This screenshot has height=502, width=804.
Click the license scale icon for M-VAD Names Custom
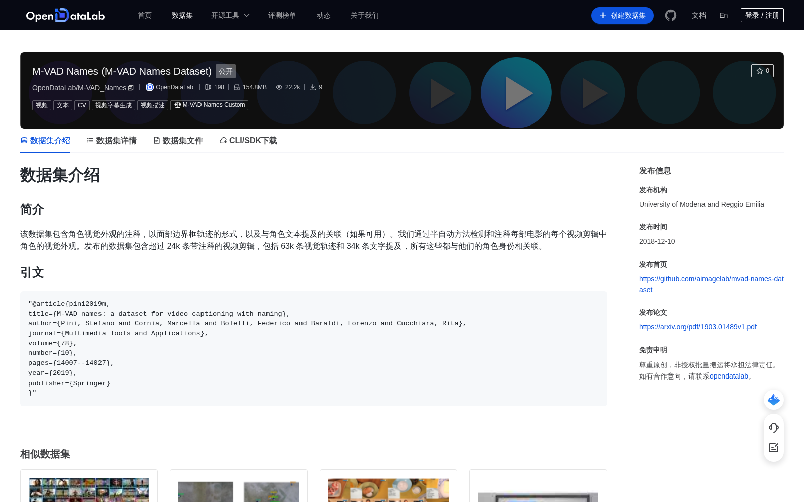[177, 105]
